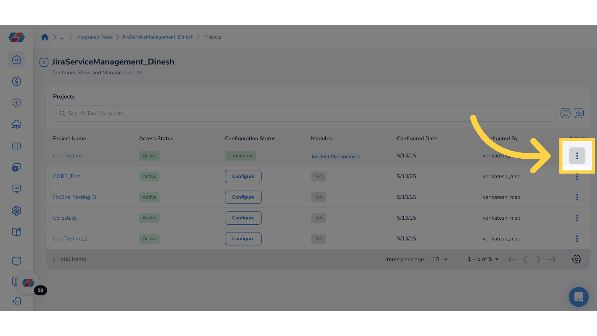Click Active badge in CoreTesting row
This screenshot has height=336, width=597.
tap(149, 156)
